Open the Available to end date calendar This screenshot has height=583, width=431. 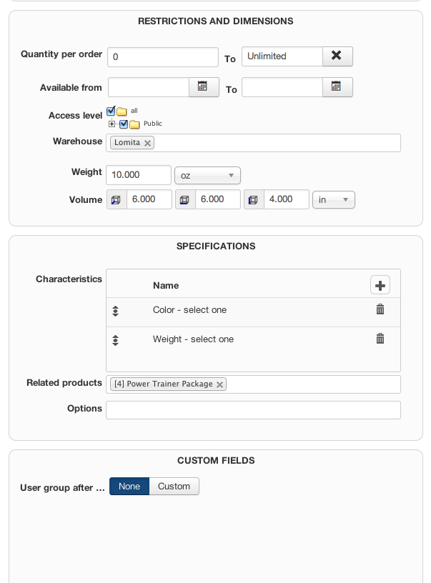click(337, 87)
